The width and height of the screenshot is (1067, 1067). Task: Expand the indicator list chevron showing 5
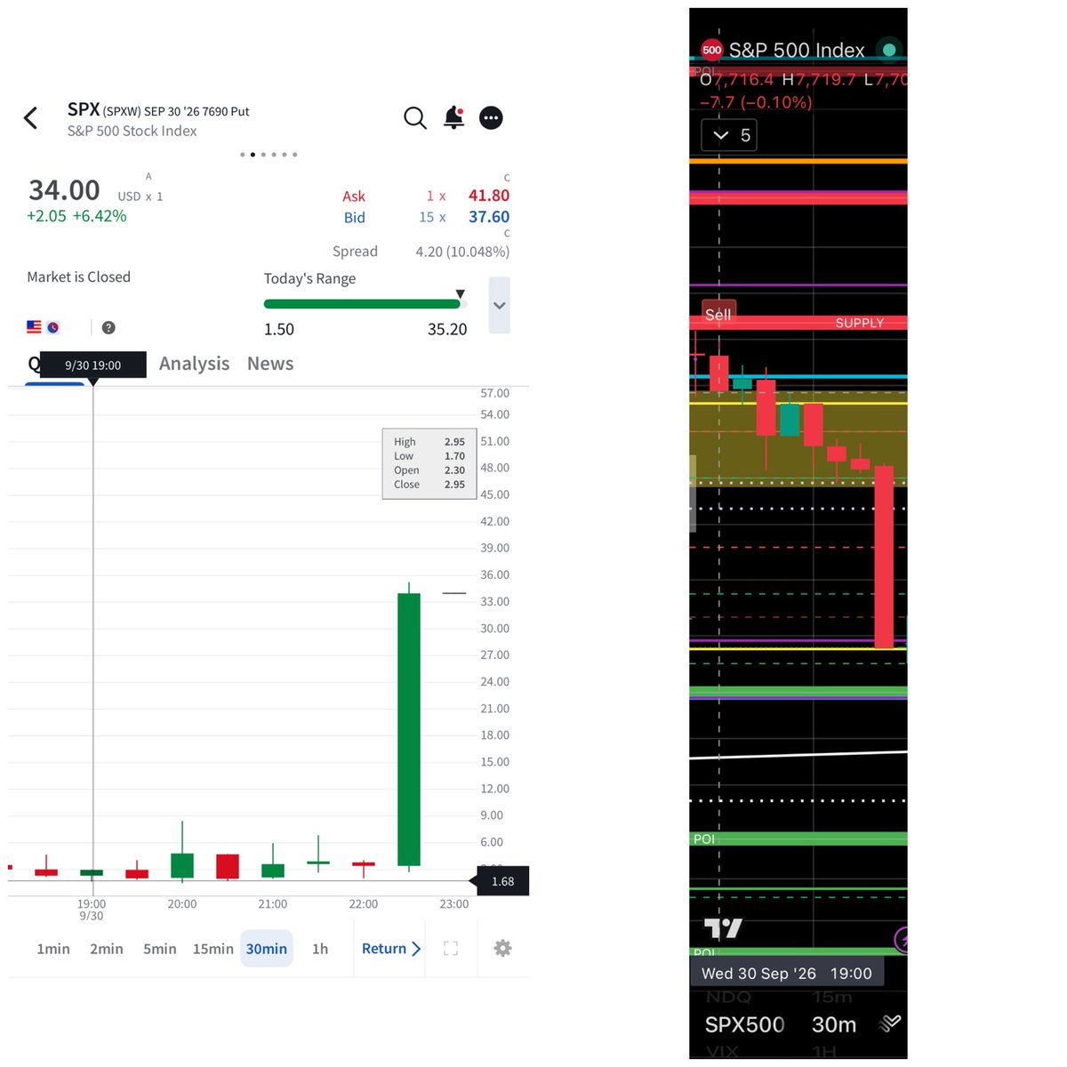point(729,135)
